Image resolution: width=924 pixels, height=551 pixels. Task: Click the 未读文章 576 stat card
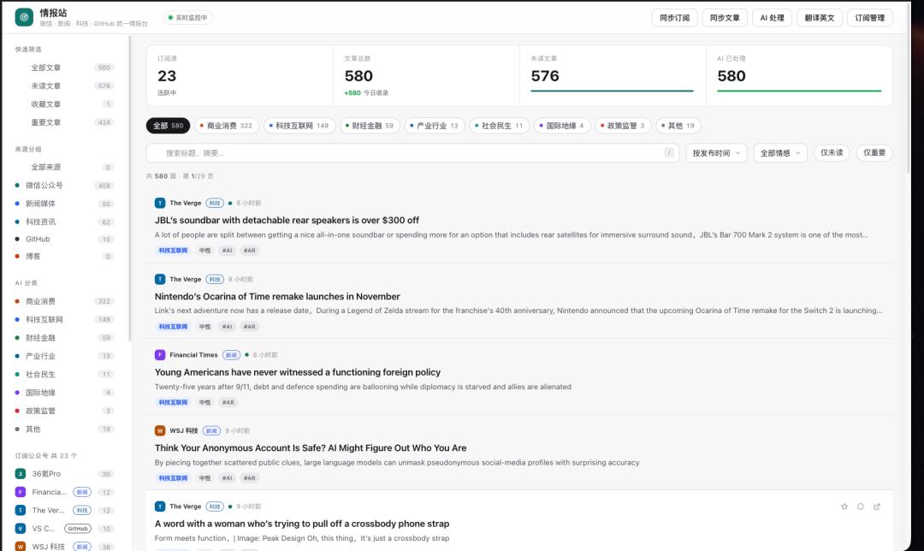(613, 75)
